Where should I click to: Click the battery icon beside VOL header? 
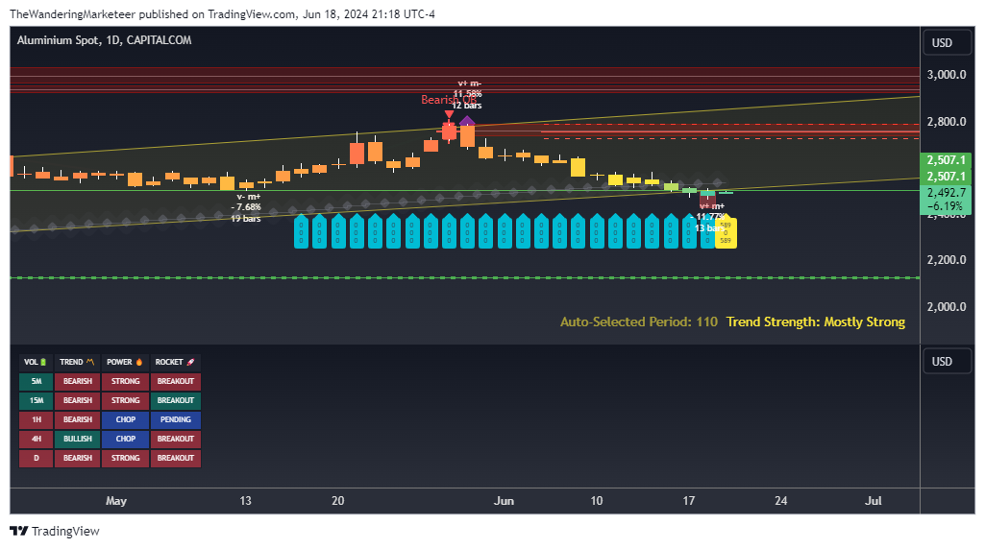(43, 362)
